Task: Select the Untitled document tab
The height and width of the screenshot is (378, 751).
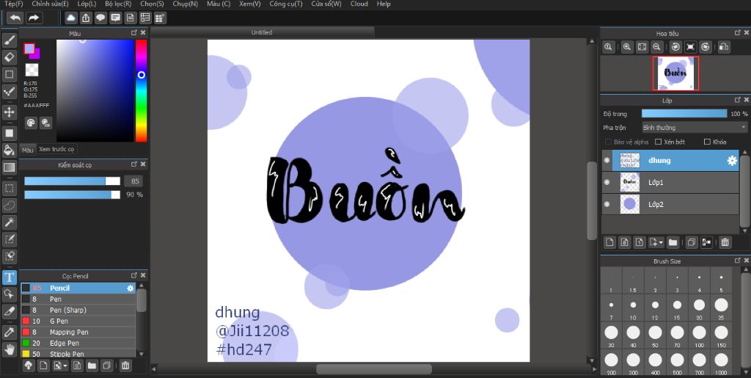Action: click(x=262, y=32)
